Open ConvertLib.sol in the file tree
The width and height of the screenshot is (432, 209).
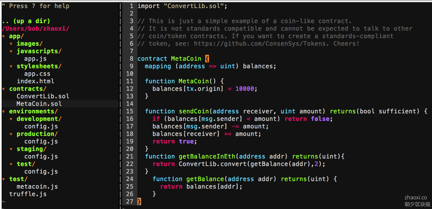(x=43, y=96)
